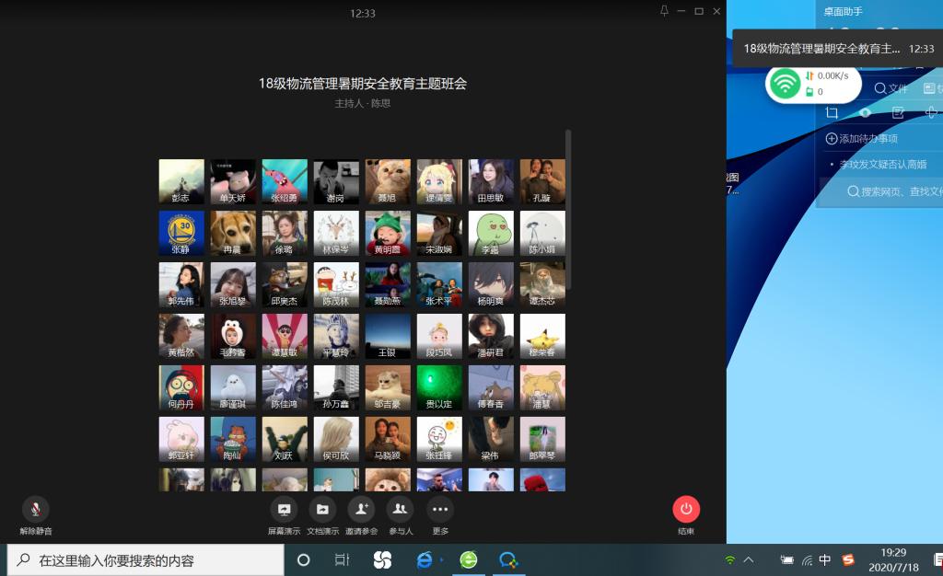Click green WiFi speed widget icon
Image resolution: width=943 pixels, height=576 pixels.
785,84
